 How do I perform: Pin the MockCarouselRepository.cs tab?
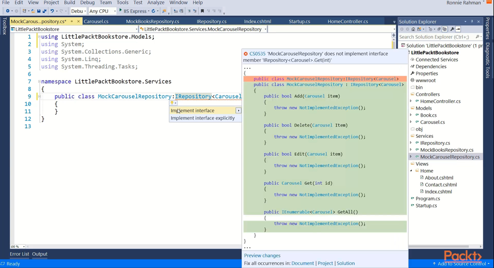(x=72, y=21)
